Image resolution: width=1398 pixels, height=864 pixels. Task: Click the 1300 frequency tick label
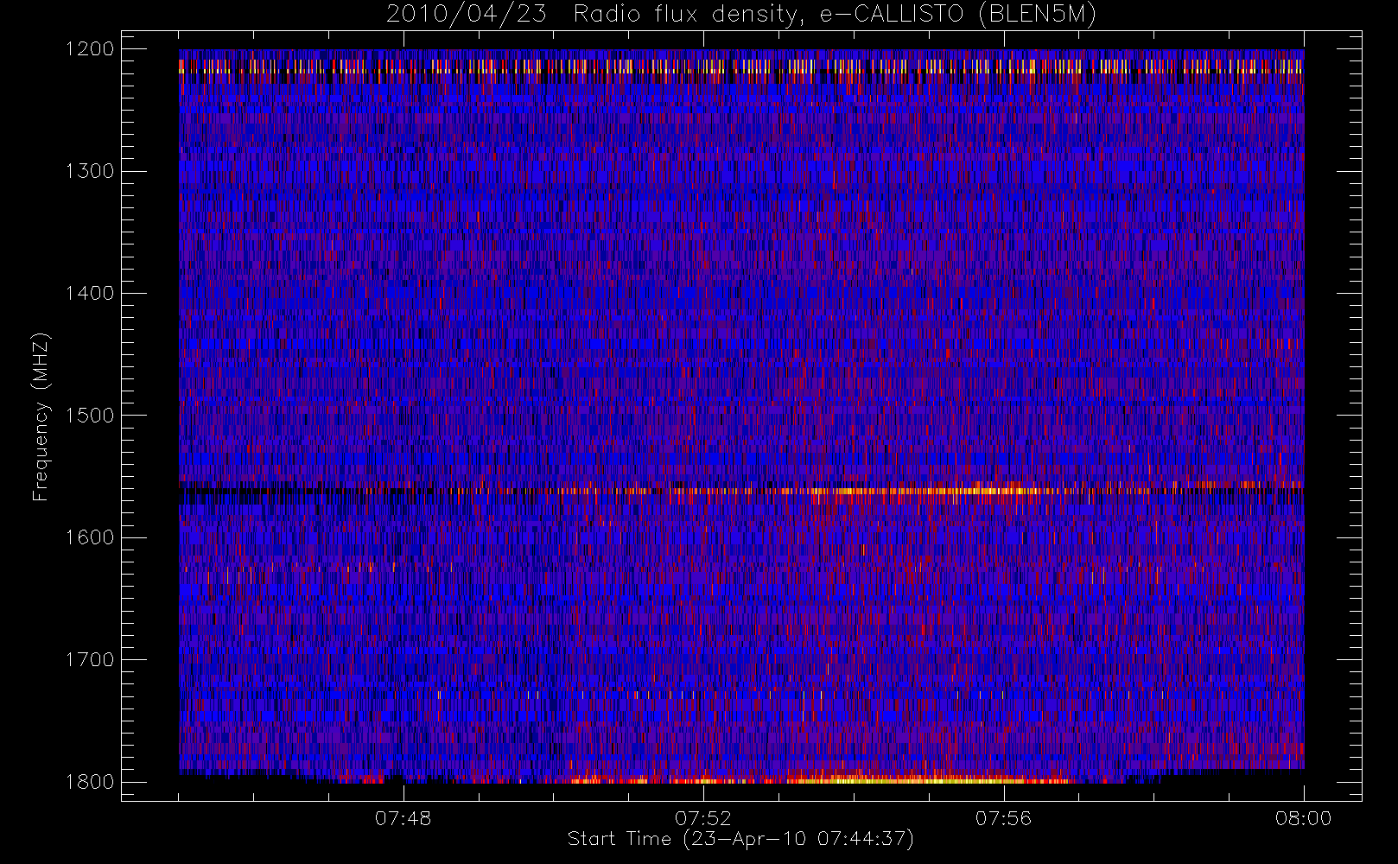click(90, 171)
